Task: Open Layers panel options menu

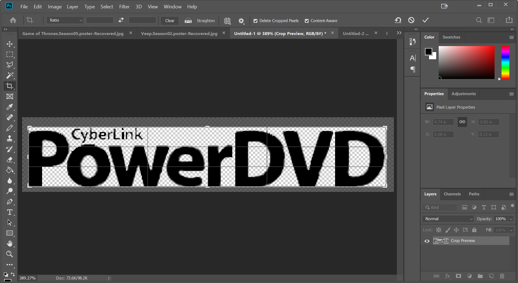Action: (511, 194)
